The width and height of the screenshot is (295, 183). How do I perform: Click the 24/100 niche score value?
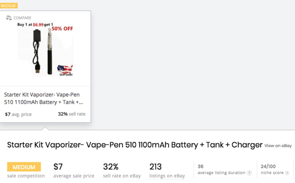268,167
